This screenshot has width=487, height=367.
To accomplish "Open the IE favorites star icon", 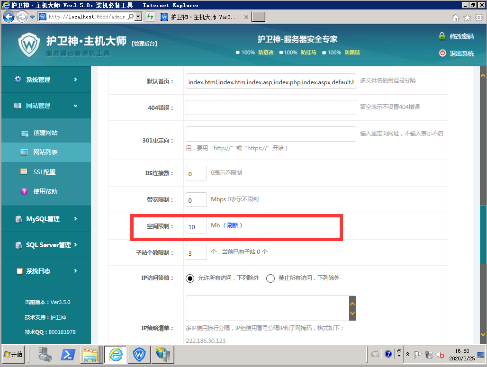I will 467,18.
